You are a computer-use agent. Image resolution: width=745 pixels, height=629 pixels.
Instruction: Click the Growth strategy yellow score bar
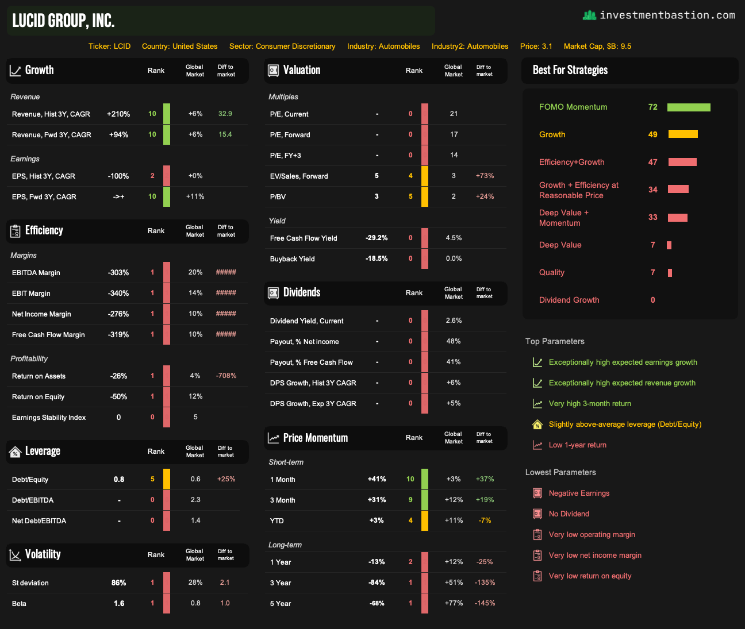[x=683, y=134]
